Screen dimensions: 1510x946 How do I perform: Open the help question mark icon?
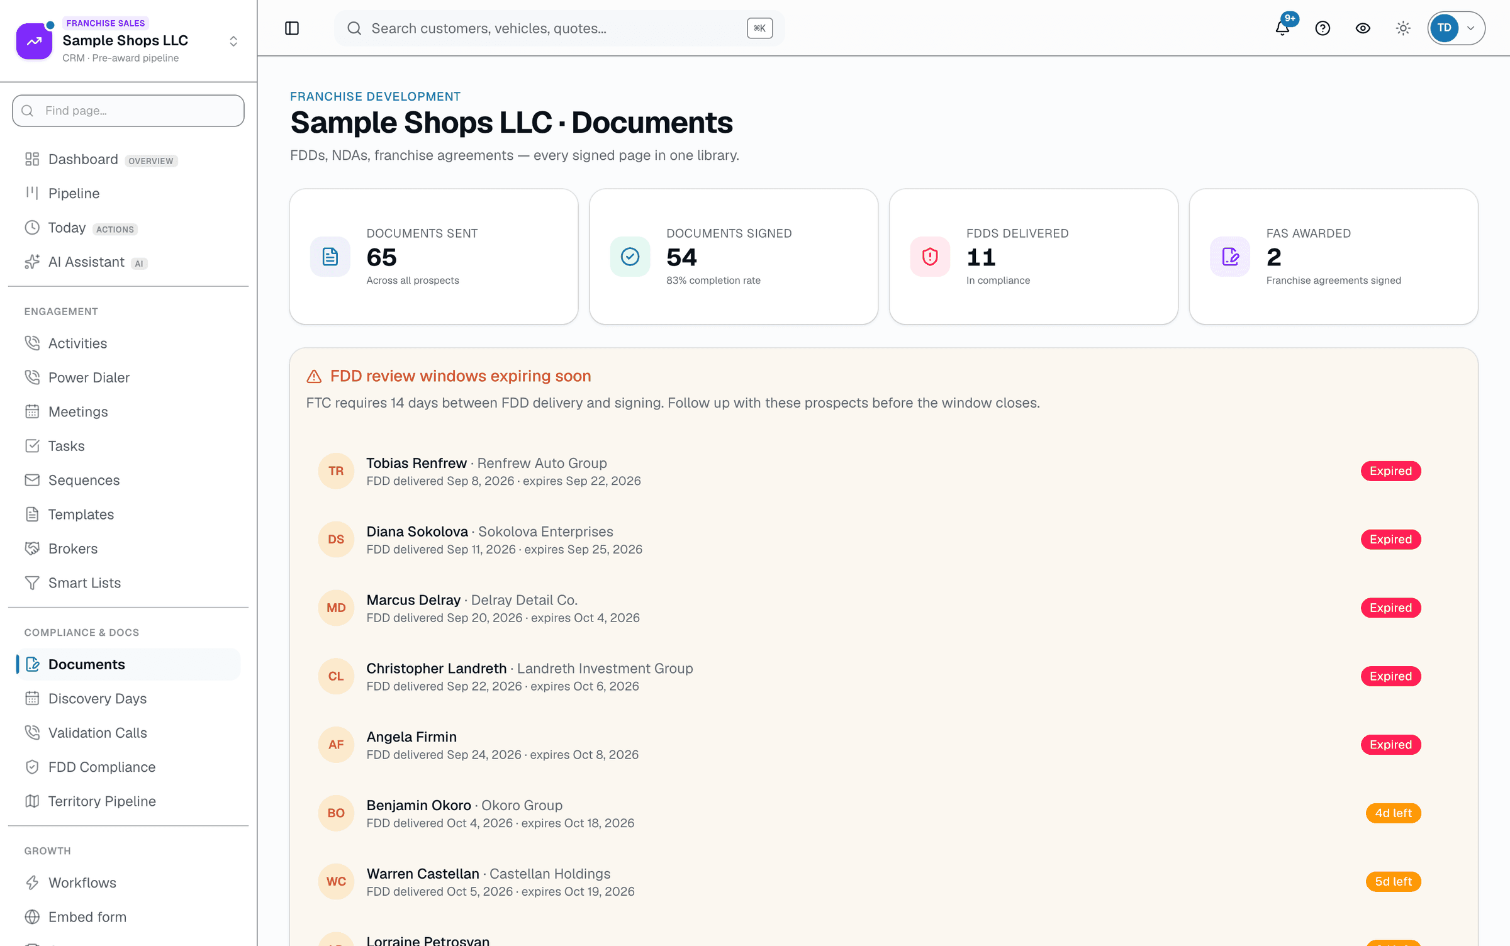click(x=1323, y=28)
